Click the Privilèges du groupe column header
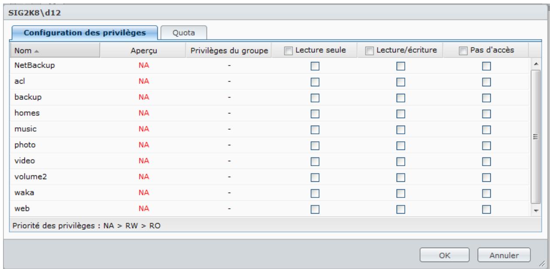The height and width of the screenshot is (269, 550). (229, 51)
